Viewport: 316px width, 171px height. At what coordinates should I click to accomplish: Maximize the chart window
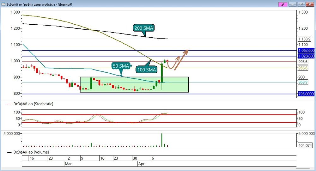click(x=301, y=4)
